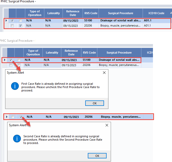Close the First Case Rate System Alert dialog
Screen dimensions: 172x162
tap(104, 73)
